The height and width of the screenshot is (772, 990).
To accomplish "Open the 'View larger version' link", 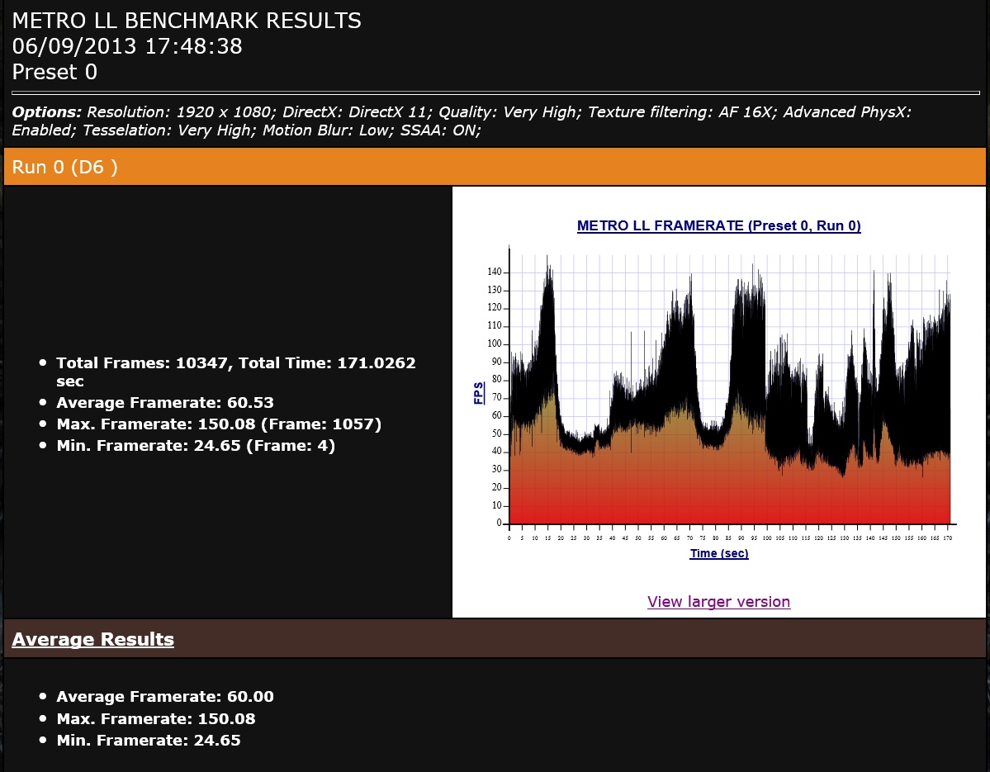I will click(718, 602).
